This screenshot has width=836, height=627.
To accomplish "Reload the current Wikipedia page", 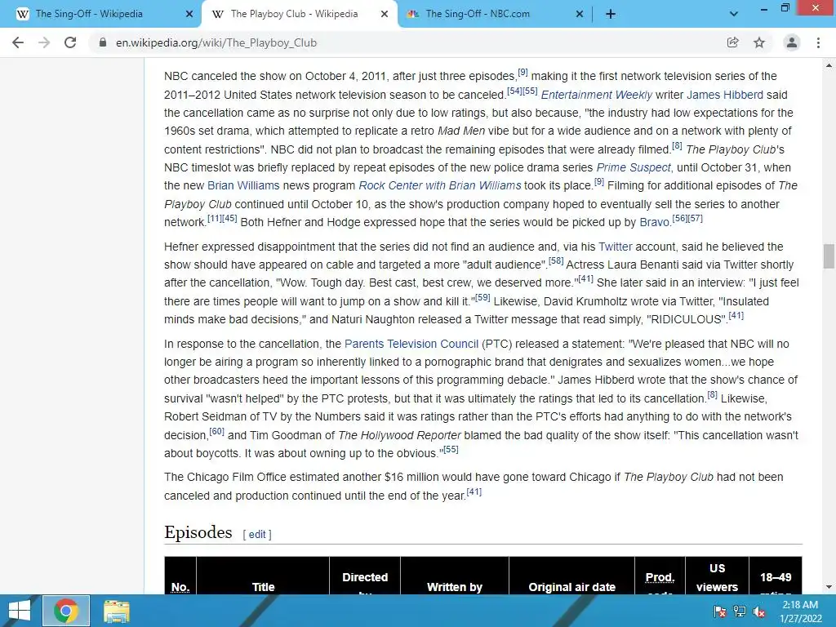I will [70, 42].
